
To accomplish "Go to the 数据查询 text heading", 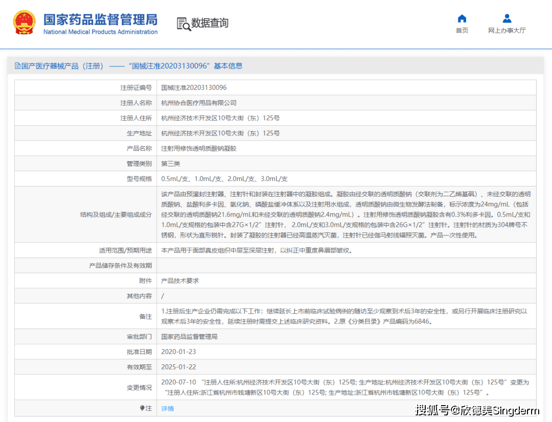I will pos(210,23).
